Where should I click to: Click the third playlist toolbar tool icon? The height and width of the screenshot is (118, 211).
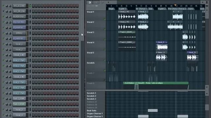(103, 2)
